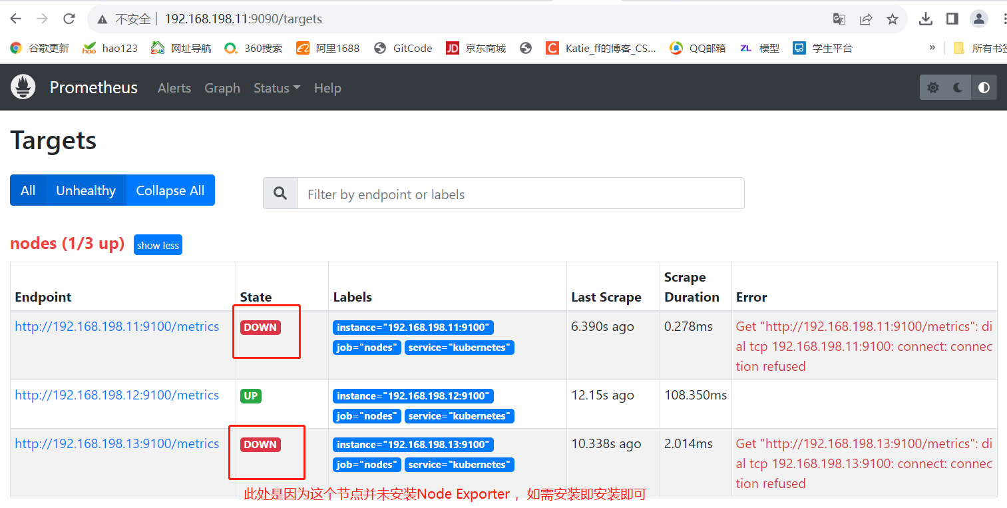Open the Help menu item
Image resolution: width=1007 pixels, height=508 pixels.
tap(327, 88)
